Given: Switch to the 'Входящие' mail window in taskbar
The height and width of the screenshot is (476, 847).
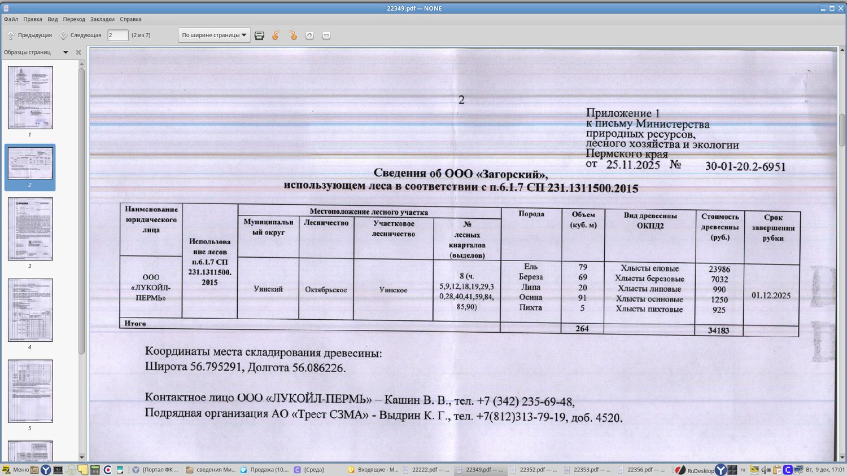Looking at the screenshot, I should [373, 470].
